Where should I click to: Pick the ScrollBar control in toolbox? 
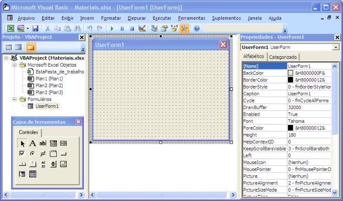[x=42, y=164]
